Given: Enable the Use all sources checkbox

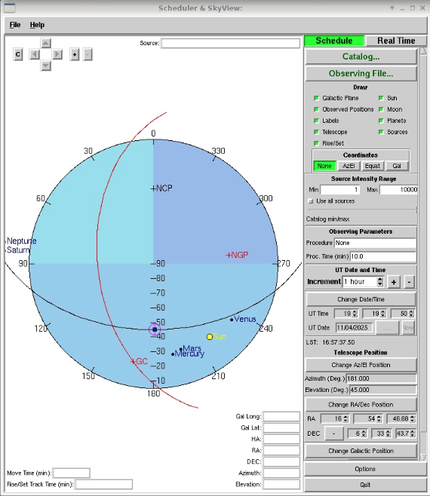Looking at the screenshot, I should (311, 201).
